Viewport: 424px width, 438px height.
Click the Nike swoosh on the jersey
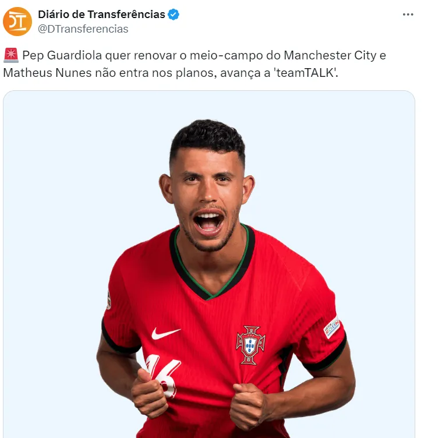click(x=165, y=333)
